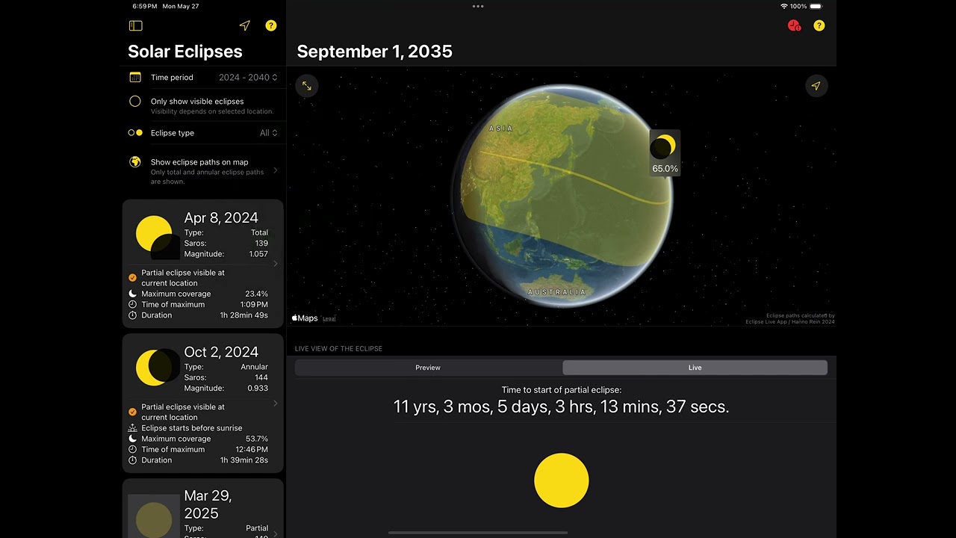Viewport: 956px width, 538px height.
Task: Tap the 6:59 PM clock in status bar
Action: coord(145,6)
